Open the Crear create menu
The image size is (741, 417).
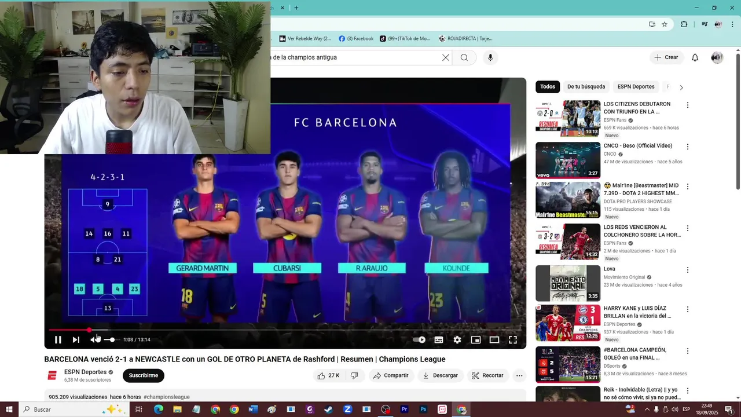pyautogui.click(x=666, y=57)
